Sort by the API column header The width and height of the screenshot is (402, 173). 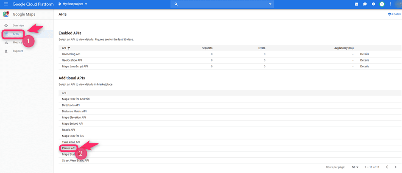coord(66,48)
